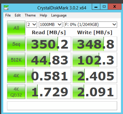Screen dimensions: 123x114
Task: Open the Edit menu
Action: coord(18,15)
